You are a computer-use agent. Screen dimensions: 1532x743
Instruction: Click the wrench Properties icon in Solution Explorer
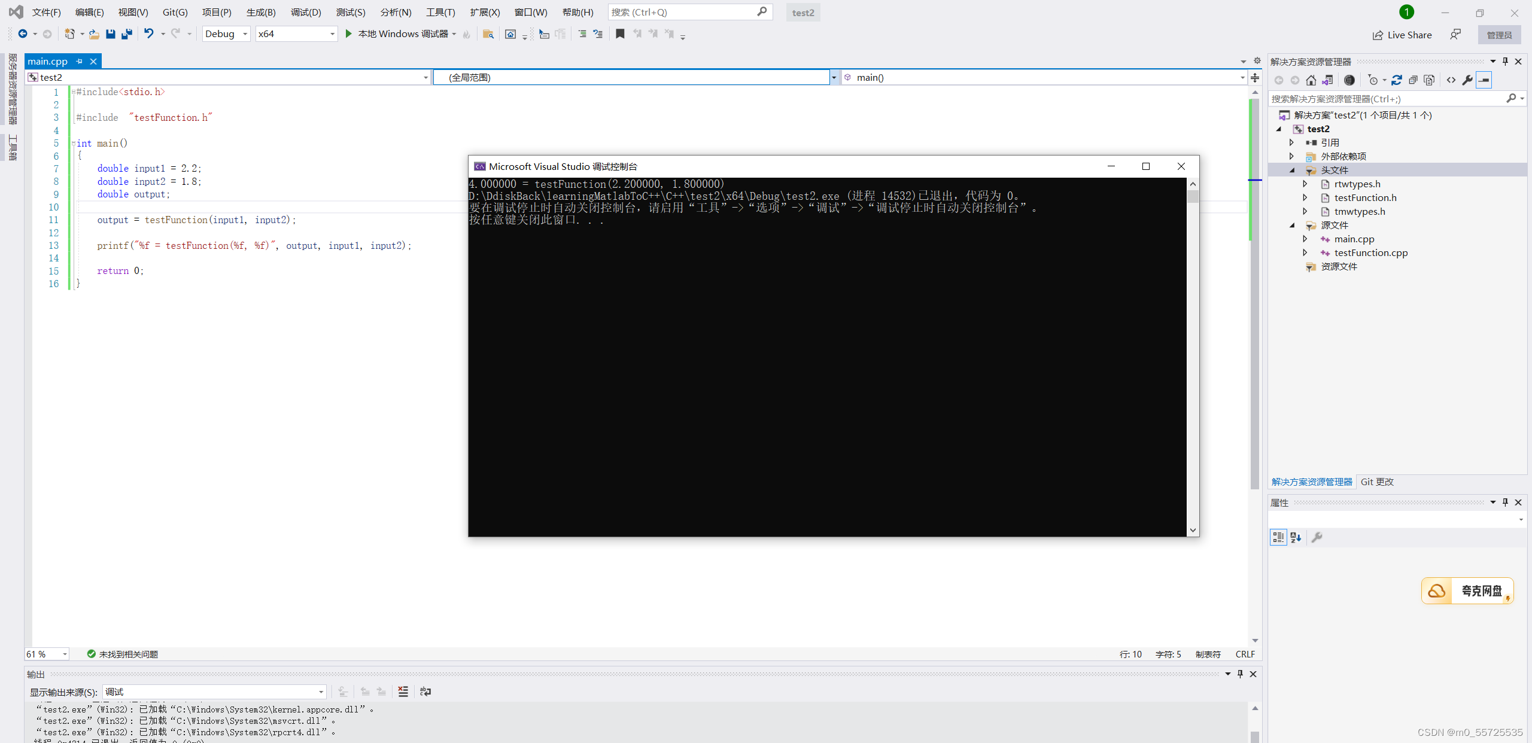(x=1467, y=80)
